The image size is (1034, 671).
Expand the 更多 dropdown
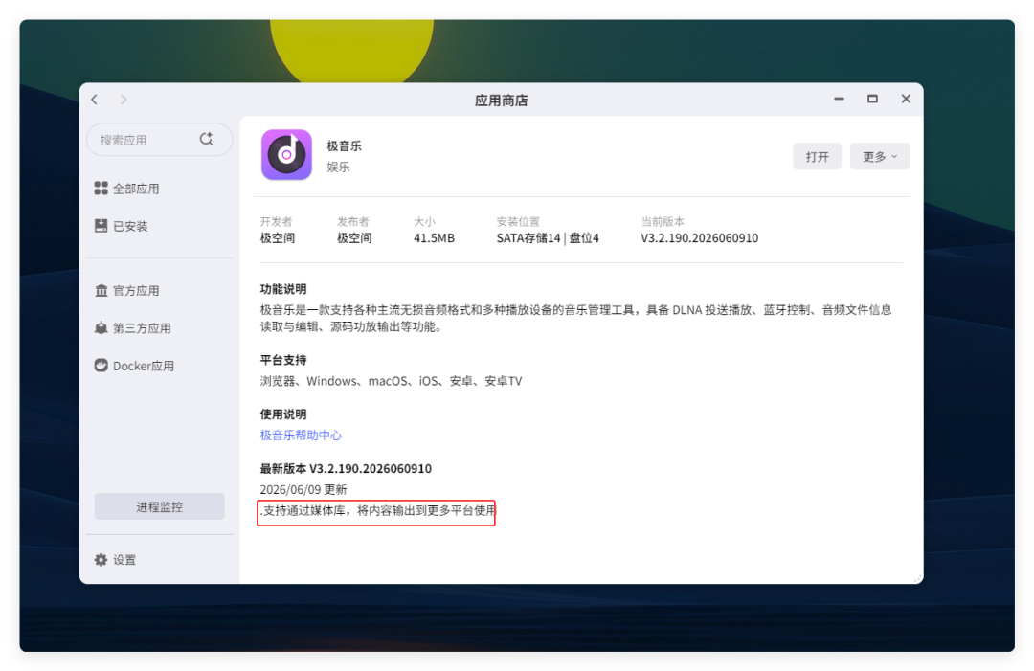click(x=880, y=156)
